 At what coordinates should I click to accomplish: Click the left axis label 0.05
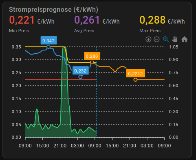pyautogui.click(x=16, y=125)
